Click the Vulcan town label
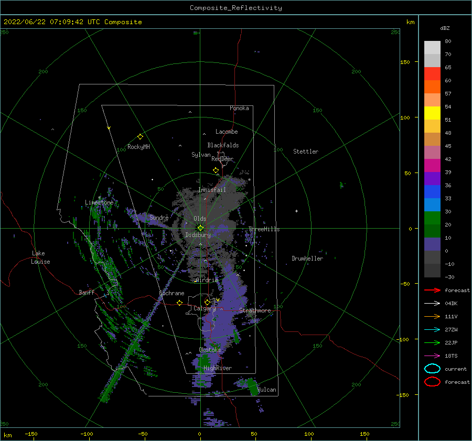The image size is (472, 441). click(267, 390)
